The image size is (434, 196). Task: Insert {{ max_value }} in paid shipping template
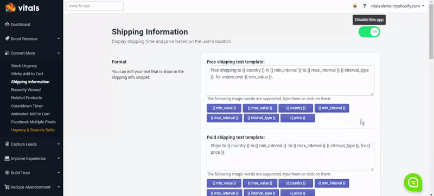[x=260, y=184]
